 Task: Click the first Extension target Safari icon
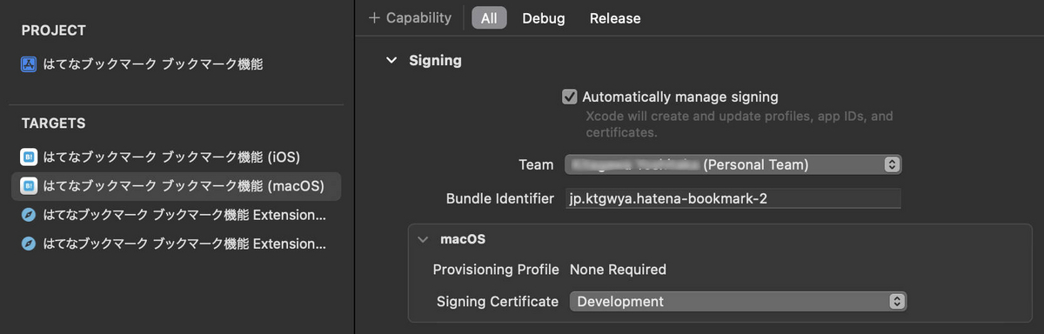(29, 215)
